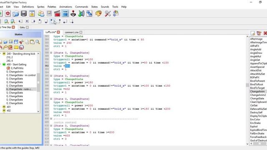Click the padlock window toolbar icon
This screenshot has height=150, width=267.
pos(32,14)
